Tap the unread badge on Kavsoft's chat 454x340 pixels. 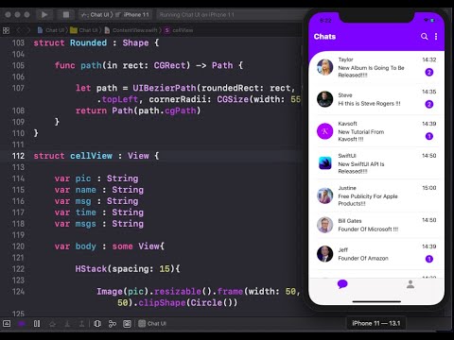(x=428, y=136)
